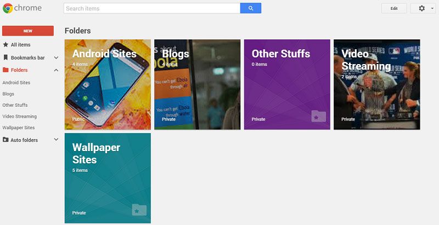This screenshot has width=439, height=225.
Task: Expand the Bookmarks bar section
Action: tap(56, 57)
